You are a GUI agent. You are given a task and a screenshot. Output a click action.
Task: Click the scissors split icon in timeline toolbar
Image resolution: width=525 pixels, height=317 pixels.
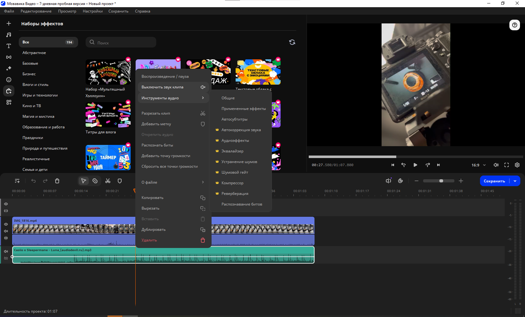108,181
